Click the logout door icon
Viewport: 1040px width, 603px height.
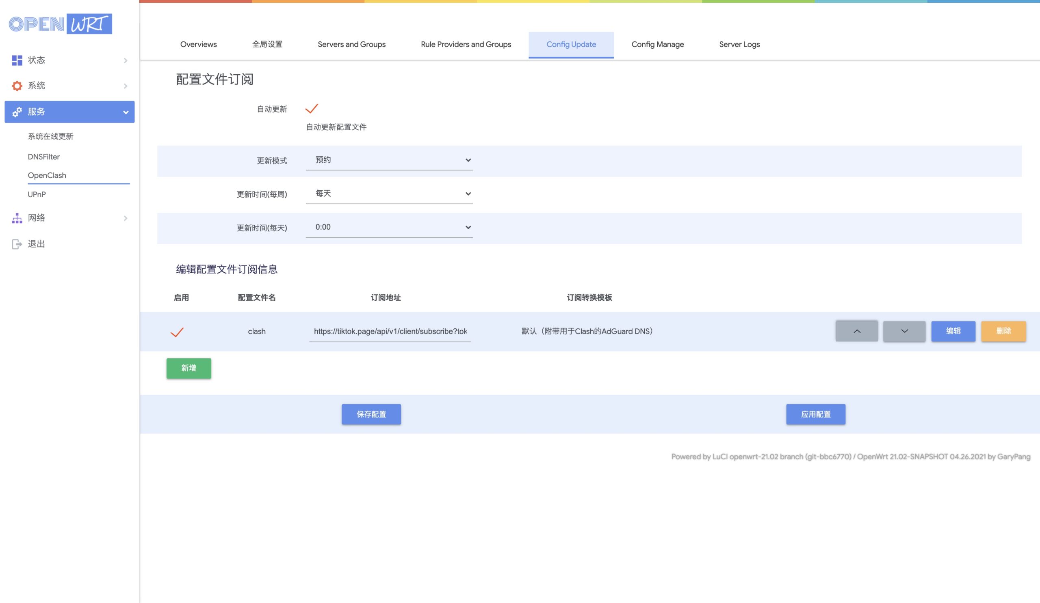[17, 244]
